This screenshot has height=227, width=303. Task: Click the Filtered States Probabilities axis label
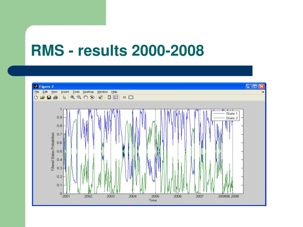(53, 152)
